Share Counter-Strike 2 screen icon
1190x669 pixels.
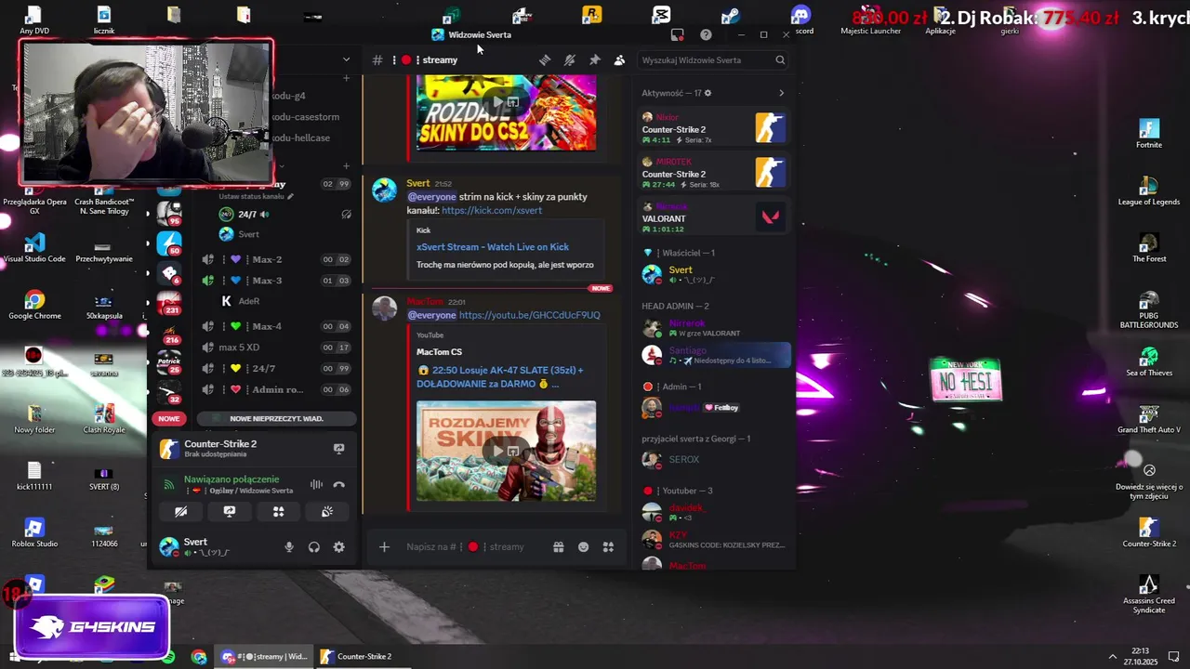coord(339,449)
